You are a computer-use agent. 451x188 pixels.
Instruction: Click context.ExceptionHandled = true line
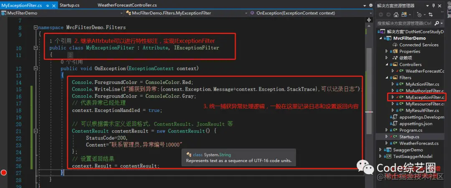[117, 110]
